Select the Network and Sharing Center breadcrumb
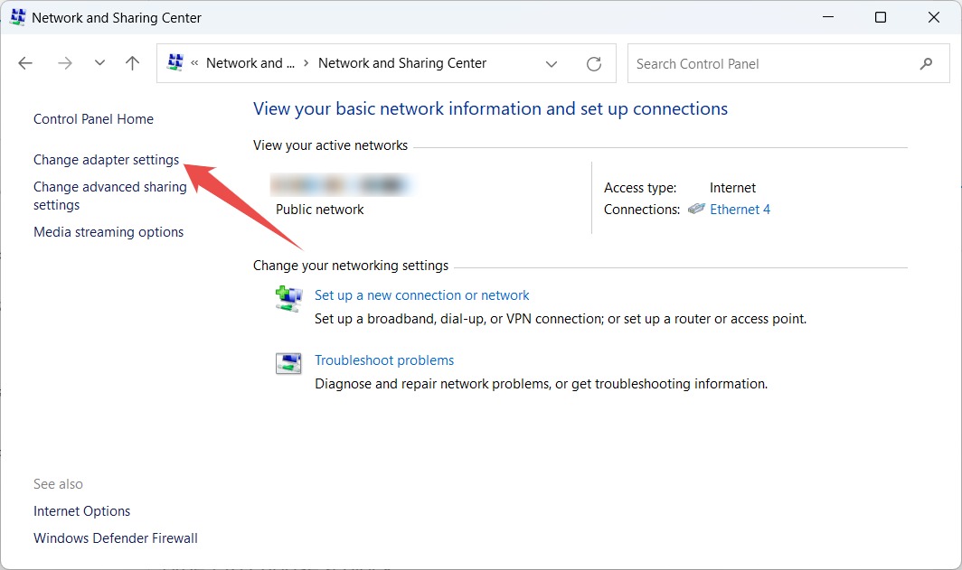Screen dimensions: 962x570 click(x=401, y=62)
